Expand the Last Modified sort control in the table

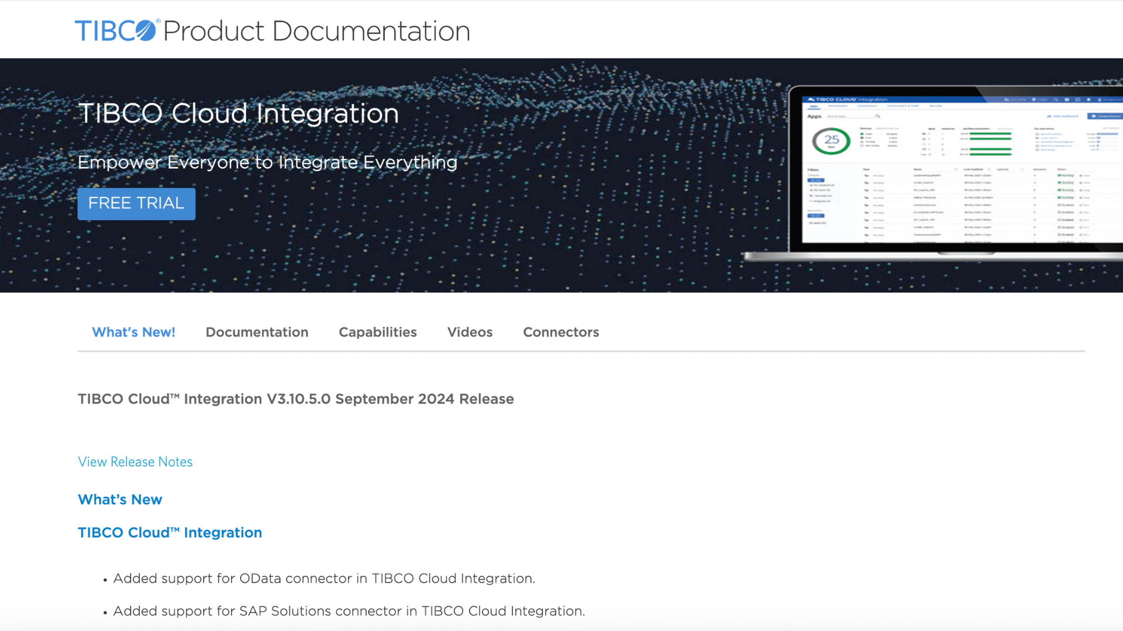coord(989,169)
